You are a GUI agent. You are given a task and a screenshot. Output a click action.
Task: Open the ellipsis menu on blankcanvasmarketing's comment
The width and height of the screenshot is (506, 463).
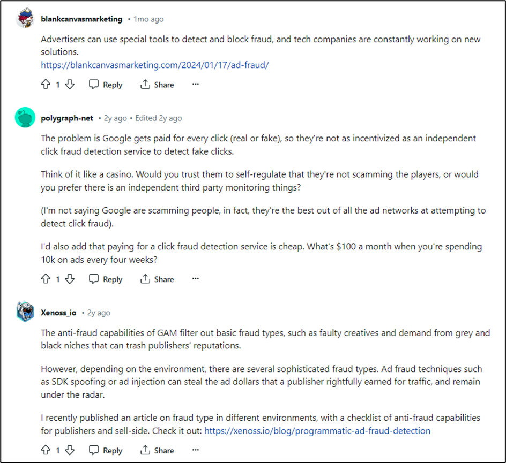click(196, 84)
